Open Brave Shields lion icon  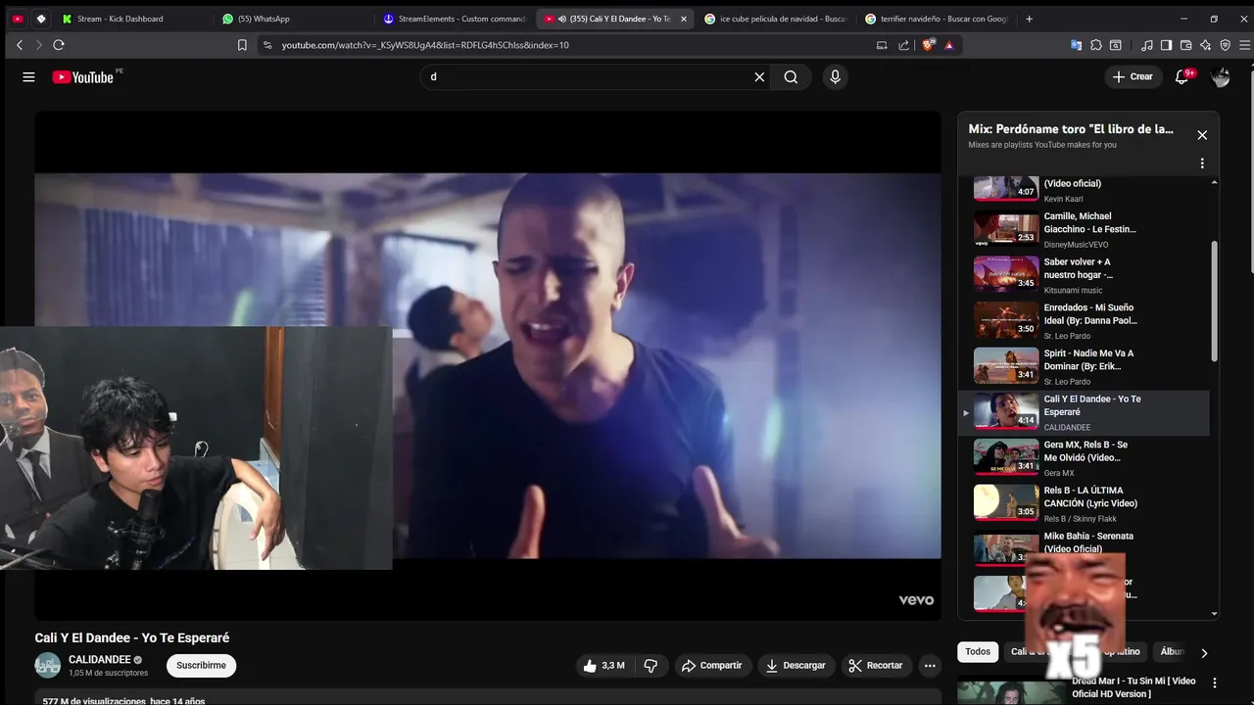pyautogui.click(x=929, y=45)
